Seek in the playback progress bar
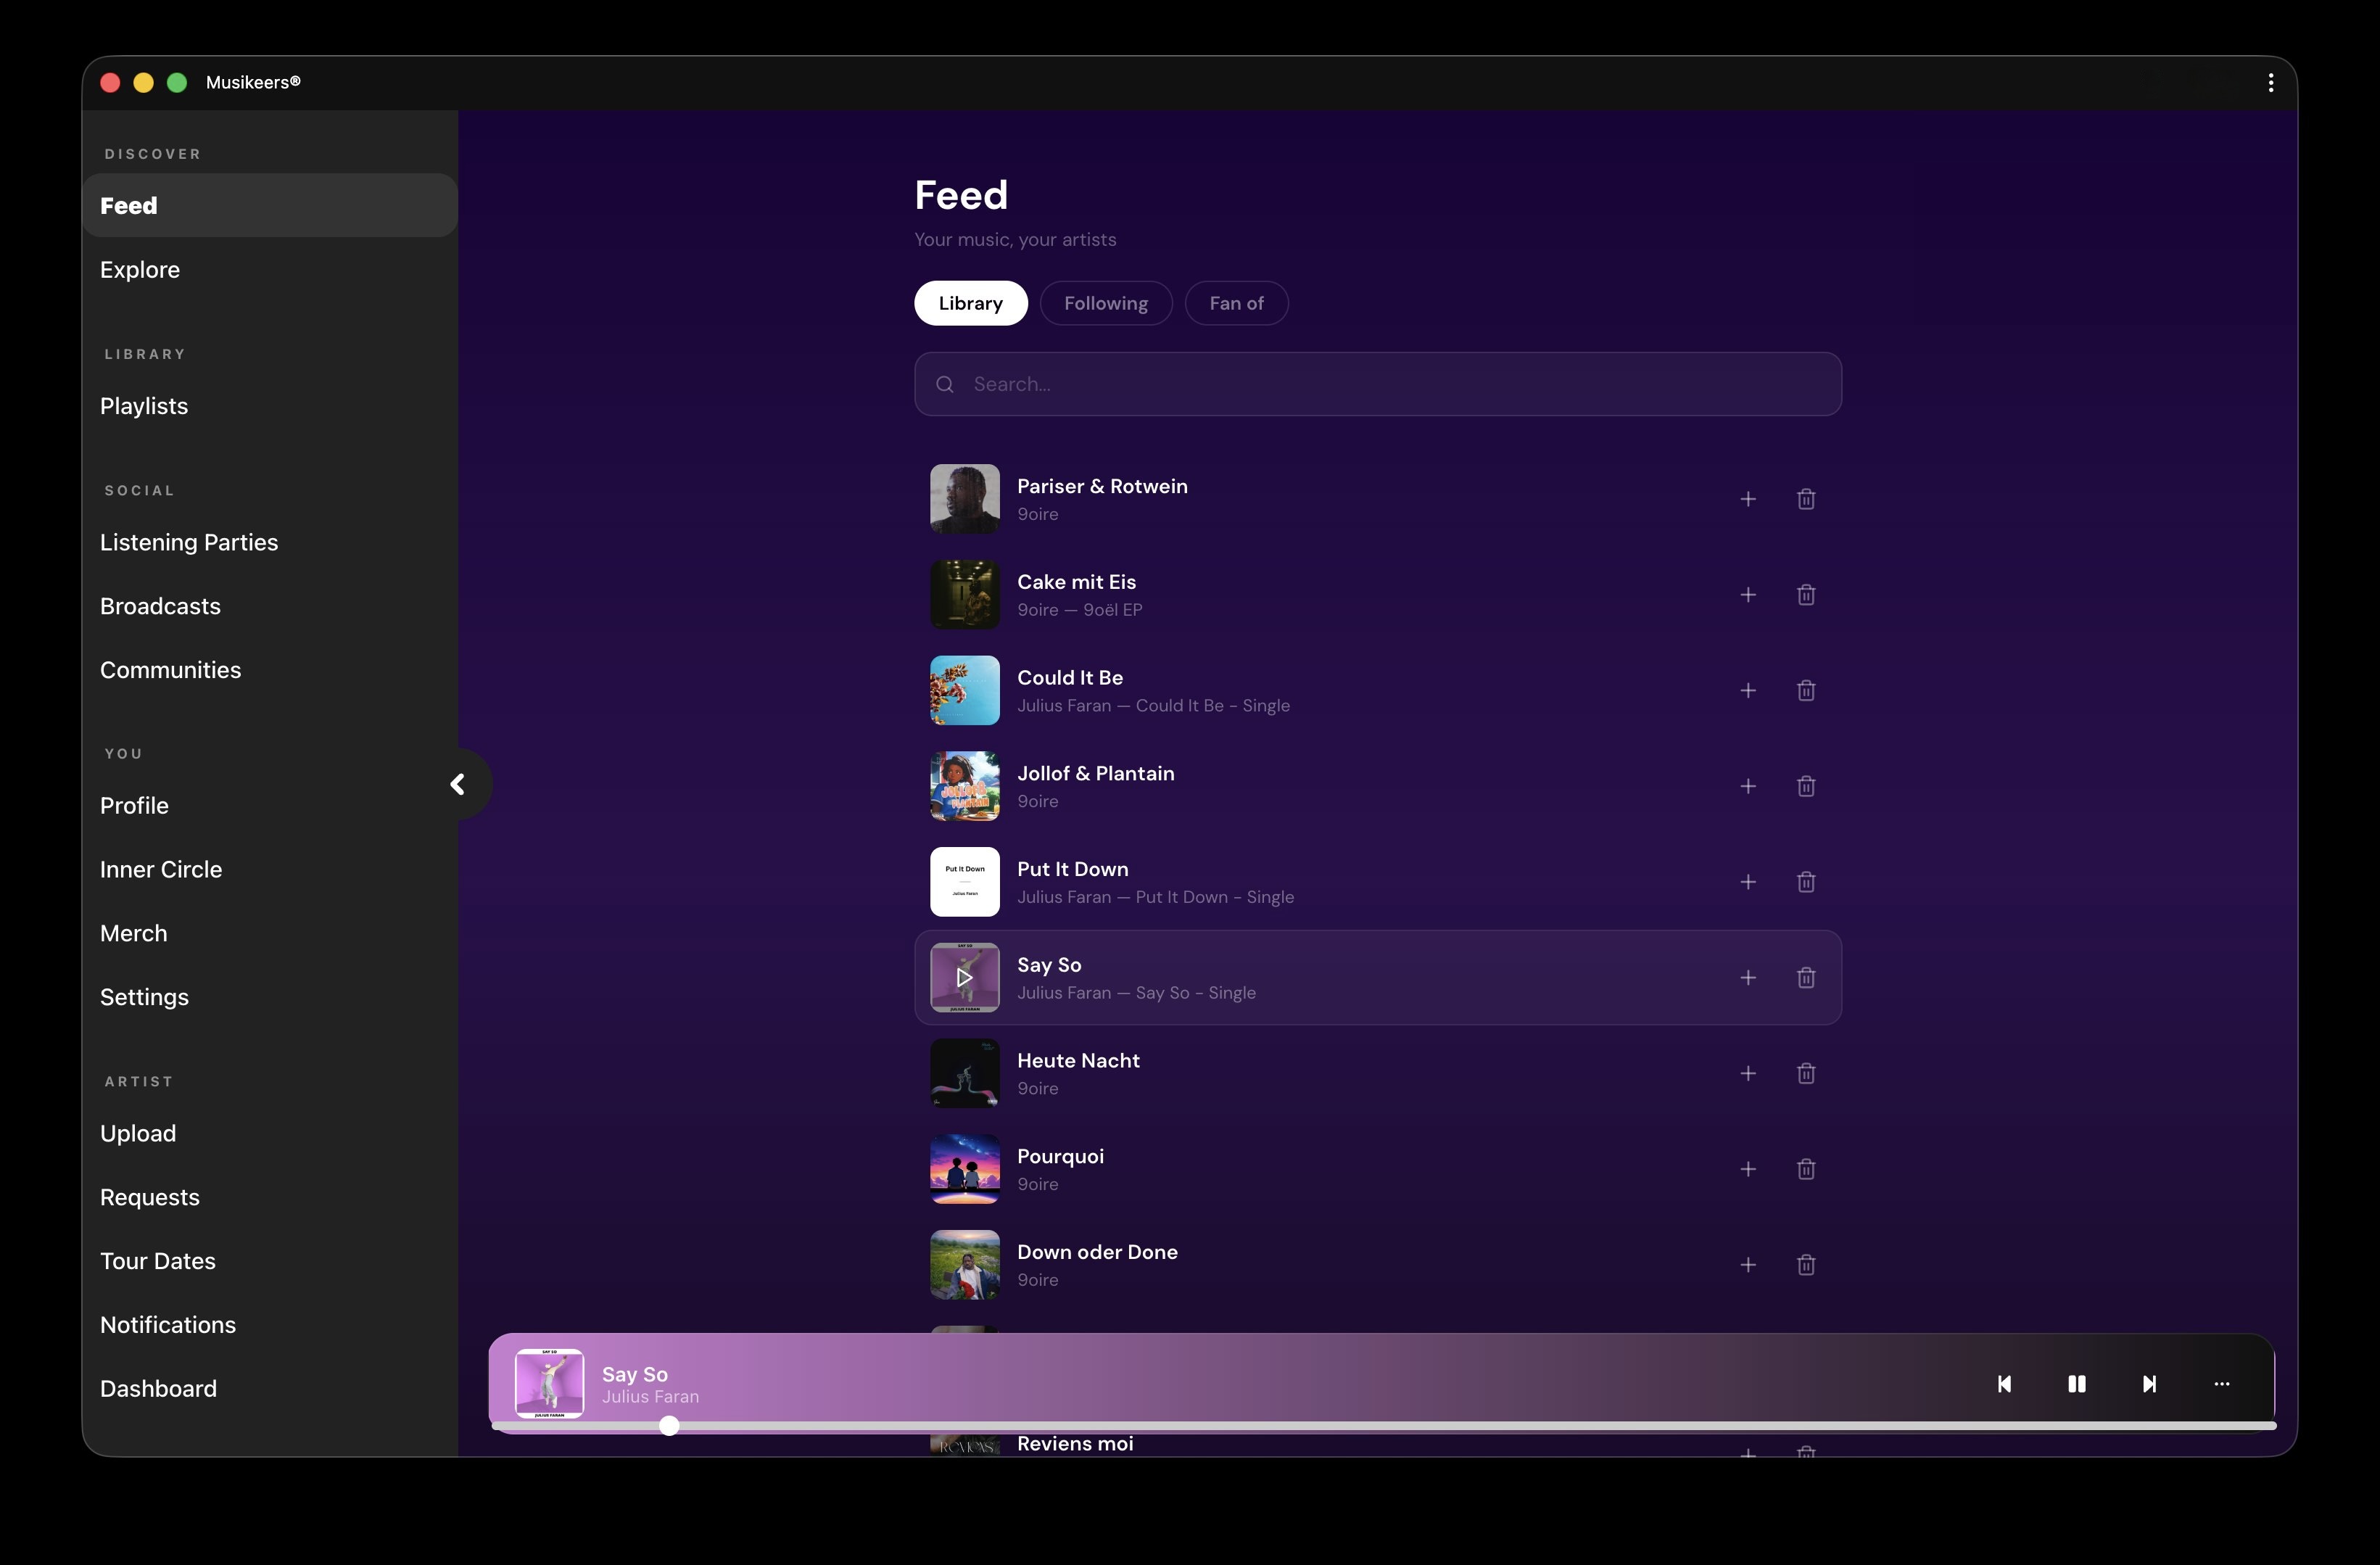 [x=1383, y=1426]
